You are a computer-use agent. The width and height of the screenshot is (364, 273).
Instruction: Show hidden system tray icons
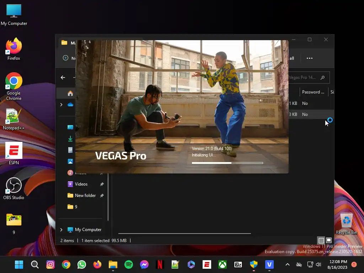[x=287, y=264]
